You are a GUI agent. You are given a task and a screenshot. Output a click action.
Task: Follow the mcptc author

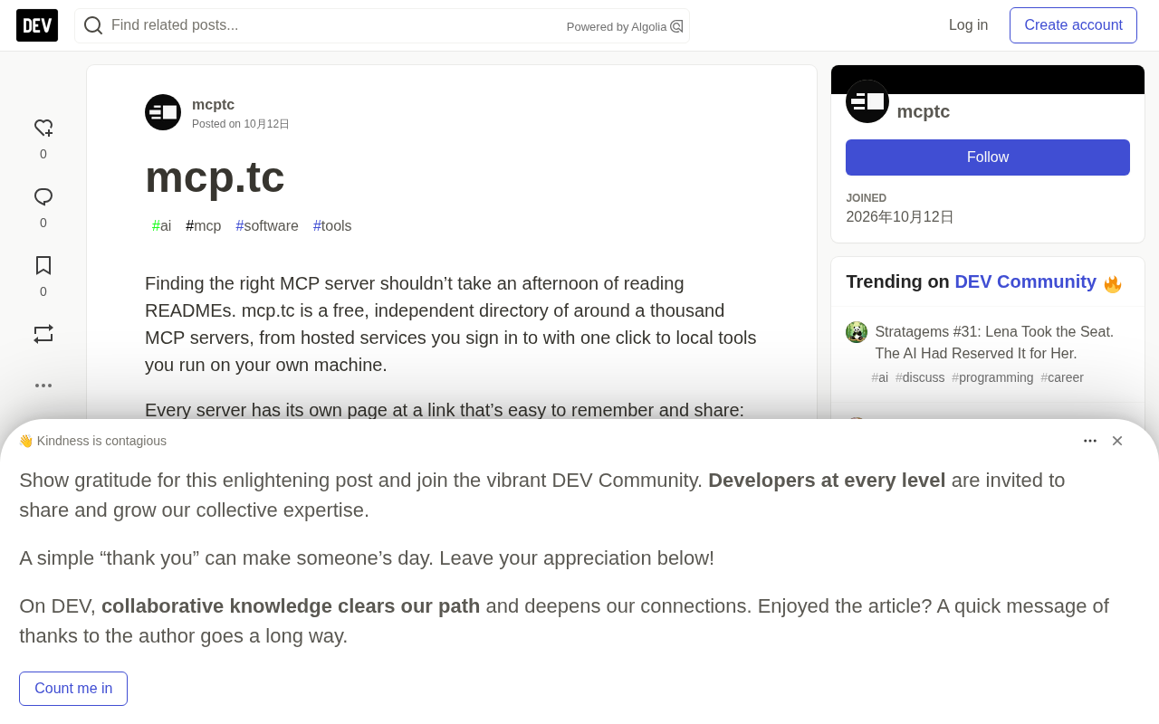[988, 157]
